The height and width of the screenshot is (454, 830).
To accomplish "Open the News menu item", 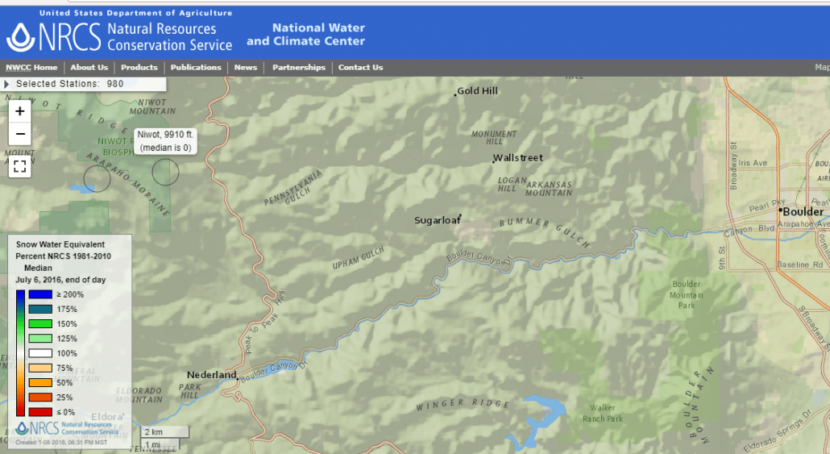I will point(246,67).
